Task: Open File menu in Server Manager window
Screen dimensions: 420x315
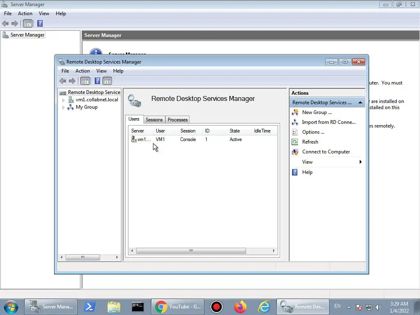Action: (x=8, y=14)
